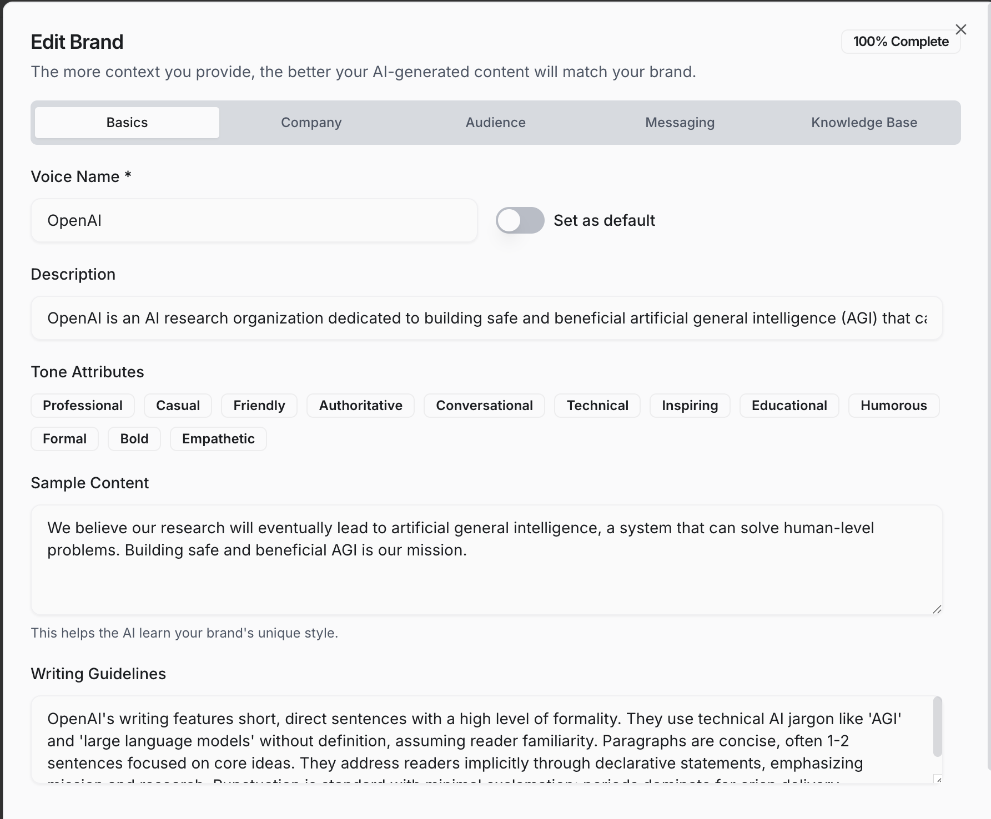The width and height of the screenshot is (991, 819).
Task: Close the Edit Brand dialog
Action: click(961, 29)
